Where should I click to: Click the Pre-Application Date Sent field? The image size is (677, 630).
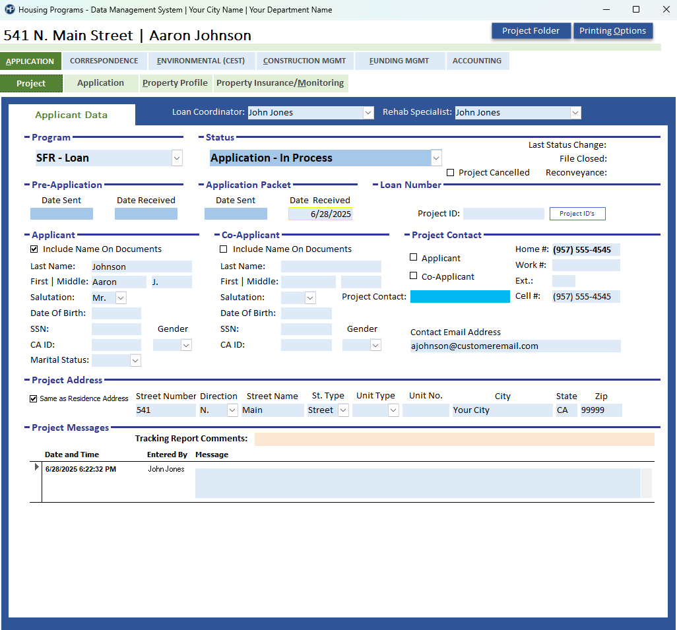(61, 214)
